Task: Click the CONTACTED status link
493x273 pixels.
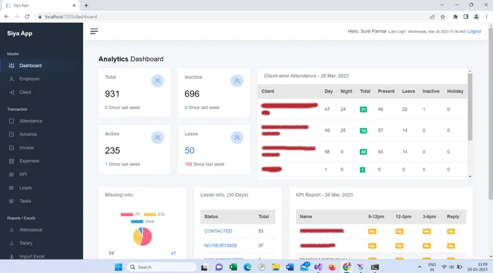Action: tap(218, 231)
